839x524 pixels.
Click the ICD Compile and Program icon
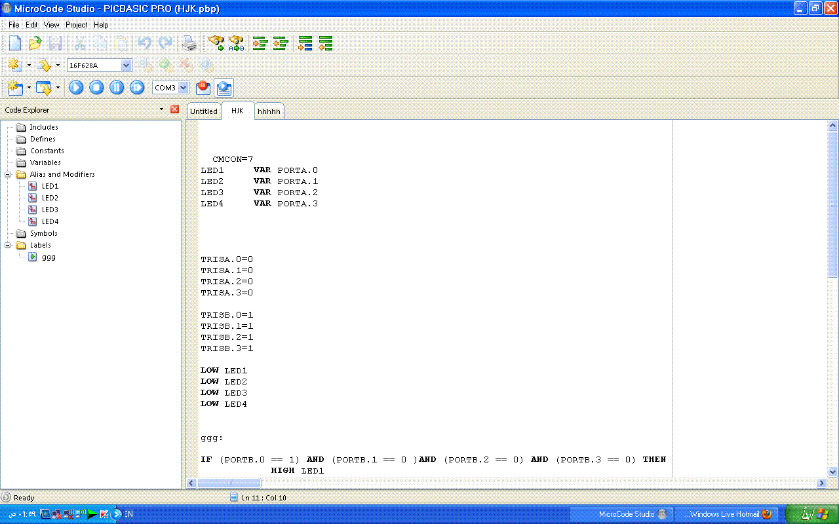coord(44,87)
